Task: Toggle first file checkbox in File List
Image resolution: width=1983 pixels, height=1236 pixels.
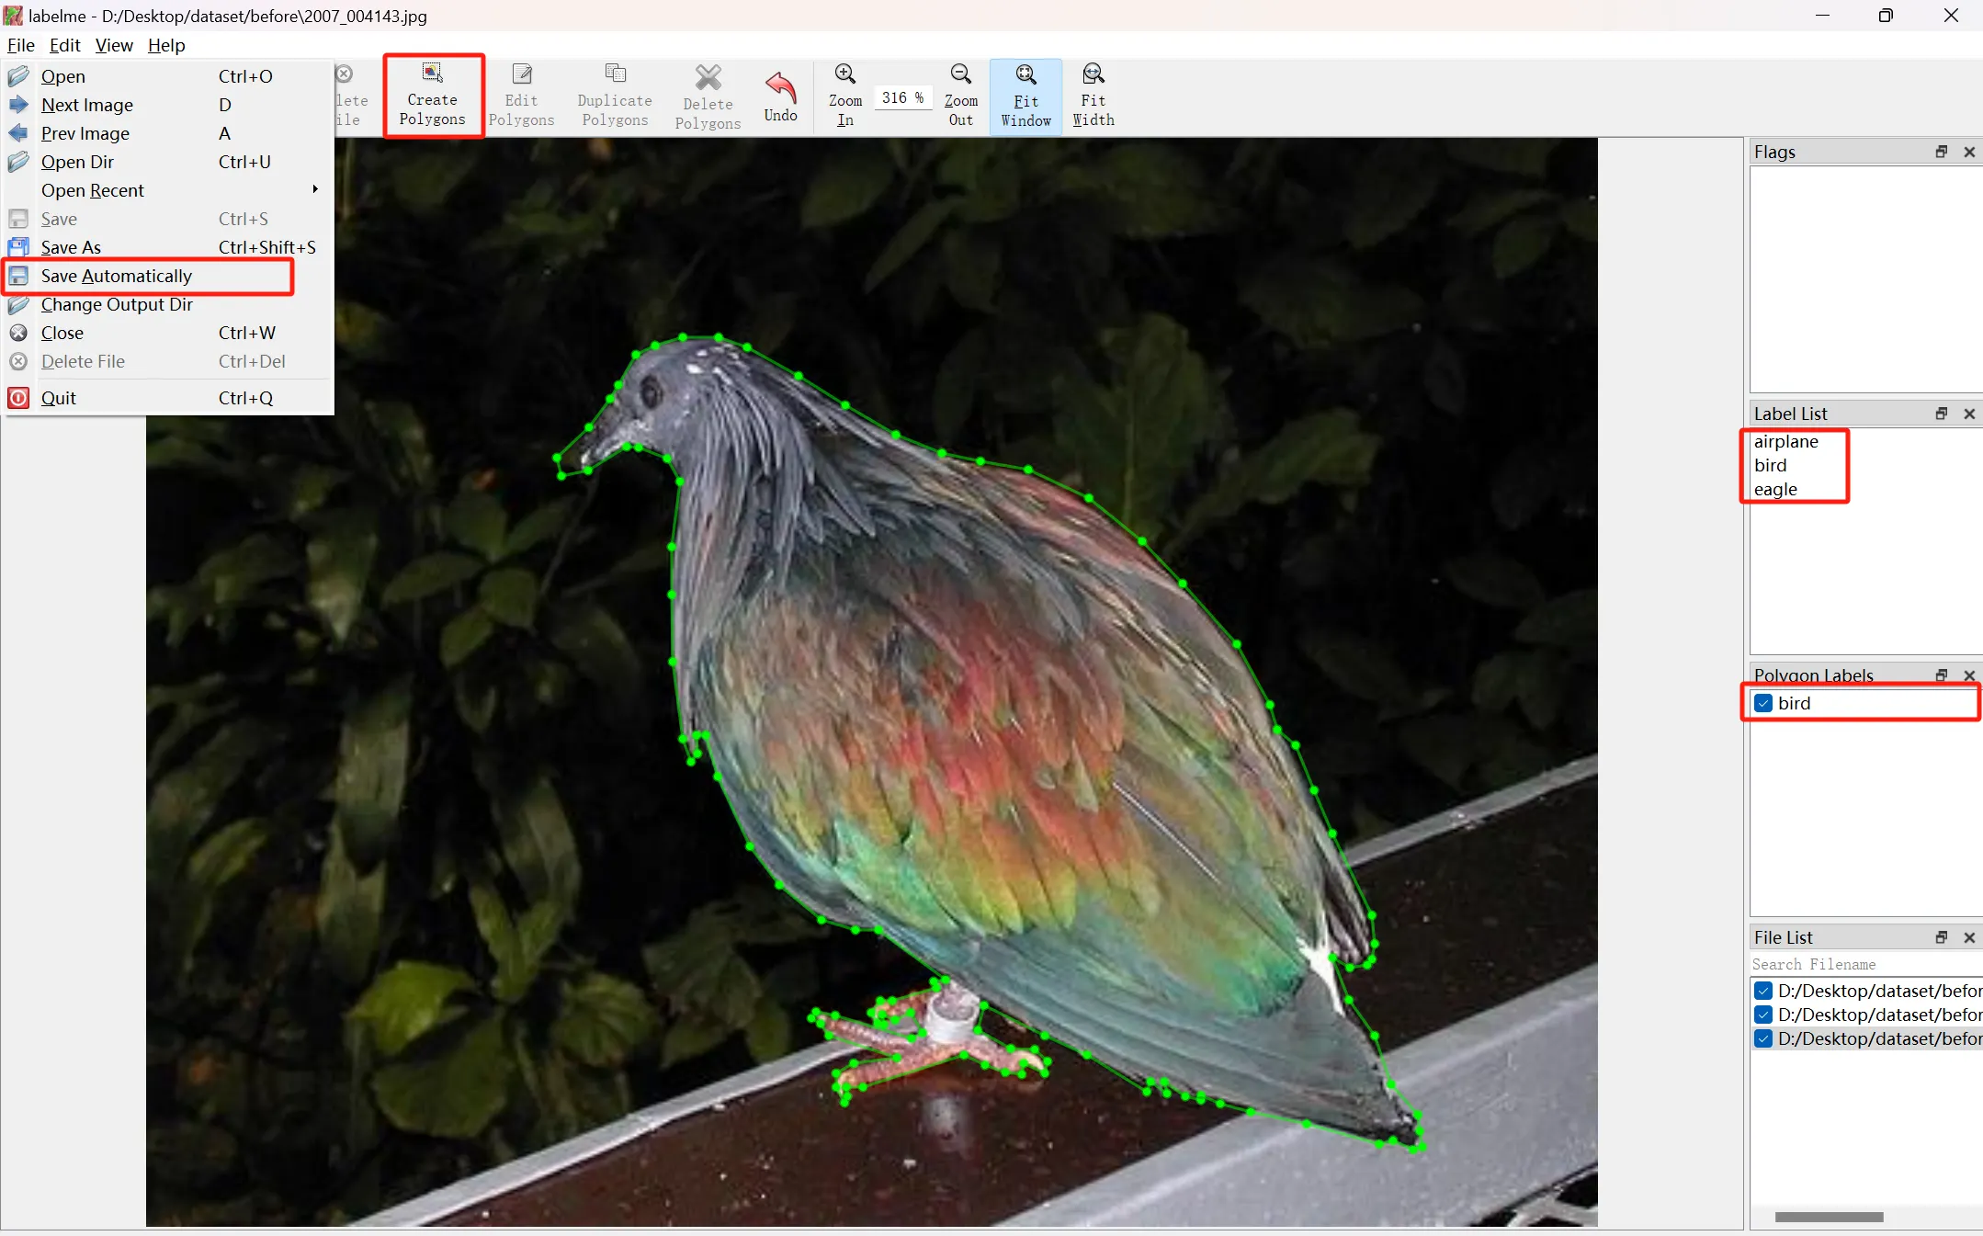Action: pyautogui.click(x=1763, y=991)
